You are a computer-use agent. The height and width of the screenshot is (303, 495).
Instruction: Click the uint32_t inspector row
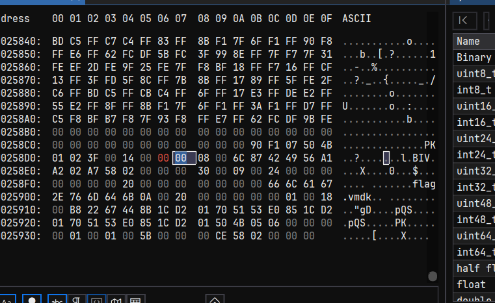coord(474,171)
